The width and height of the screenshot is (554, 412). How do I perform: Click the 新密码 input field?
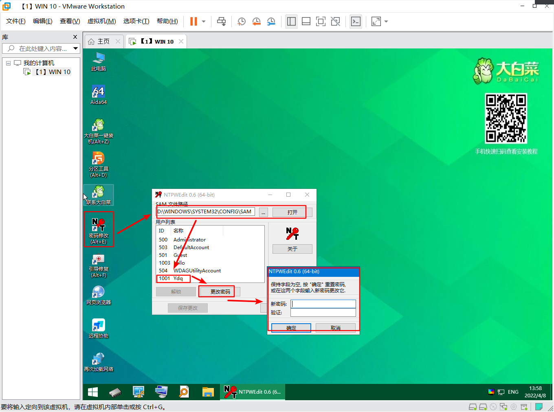coord(323,304)
